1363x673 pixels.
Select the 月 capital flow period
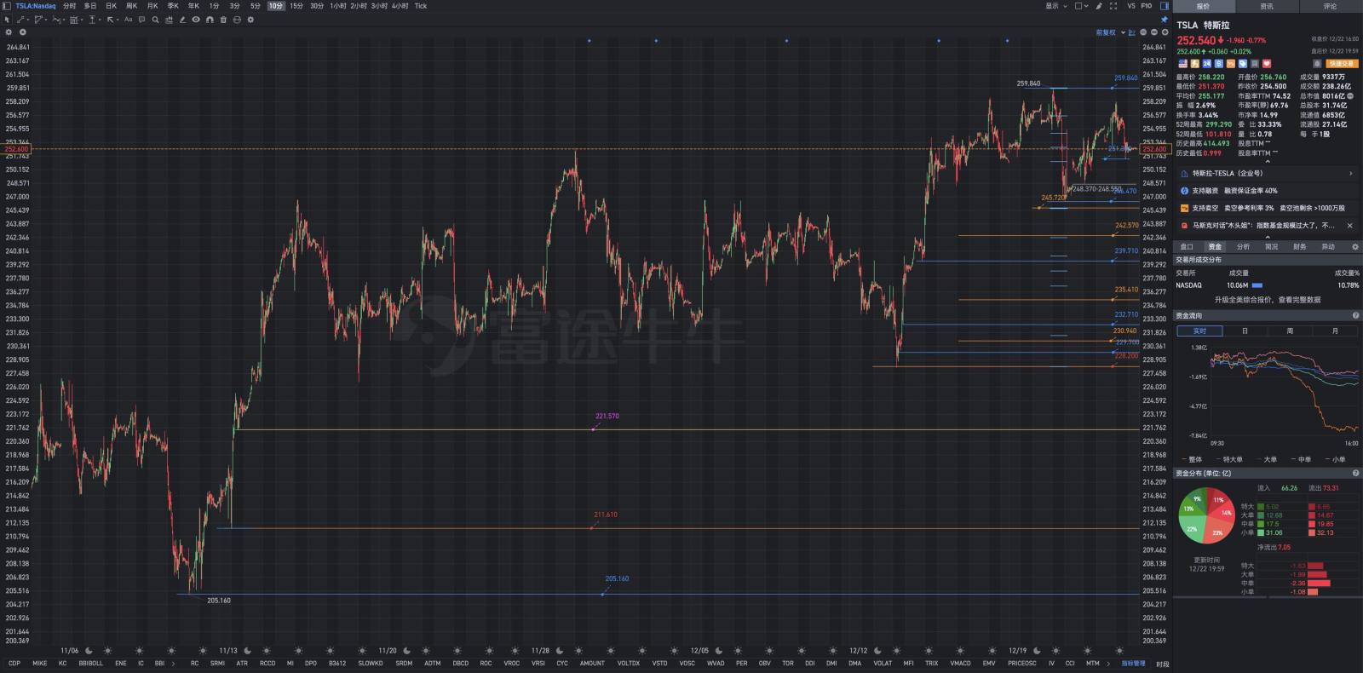(x=1335, y=331)
